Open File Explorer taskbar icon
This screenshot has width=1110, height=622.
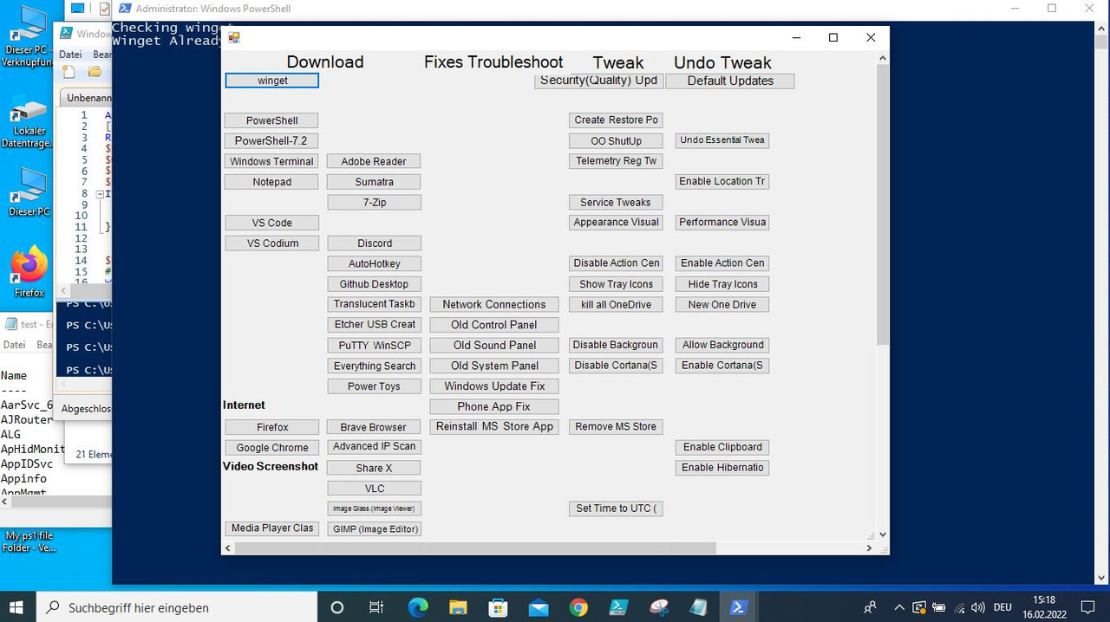tap(459, 607)
